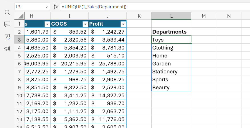Select COGS value 359.52
The image size is (250, 128).
[69, 32]
